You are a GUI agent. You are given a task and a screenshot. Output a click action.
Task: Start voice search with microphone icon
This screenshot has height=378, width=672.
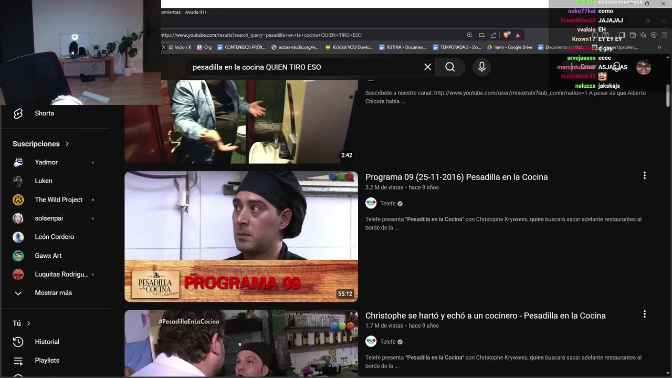tap(481, 67)
